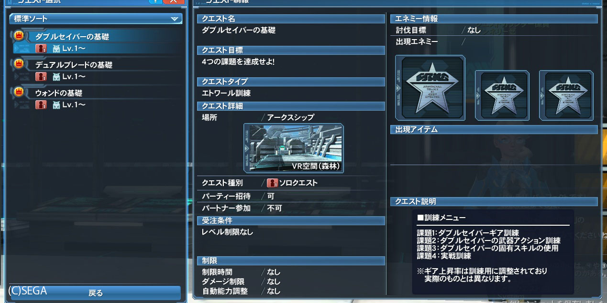Click the solo quest icon next to ソロクエスト
This screenshot has height=303, width=607.
point(273,183)
